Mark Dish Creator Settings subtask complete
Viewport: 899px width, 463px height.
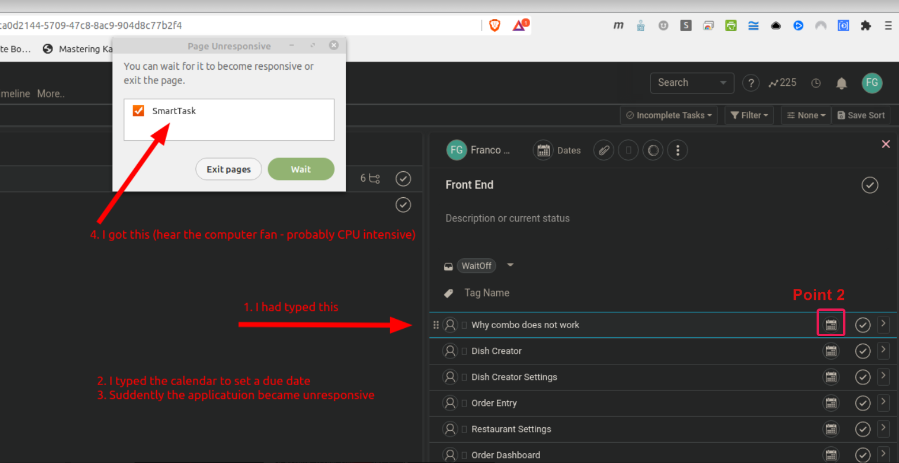tap(863, 377)
